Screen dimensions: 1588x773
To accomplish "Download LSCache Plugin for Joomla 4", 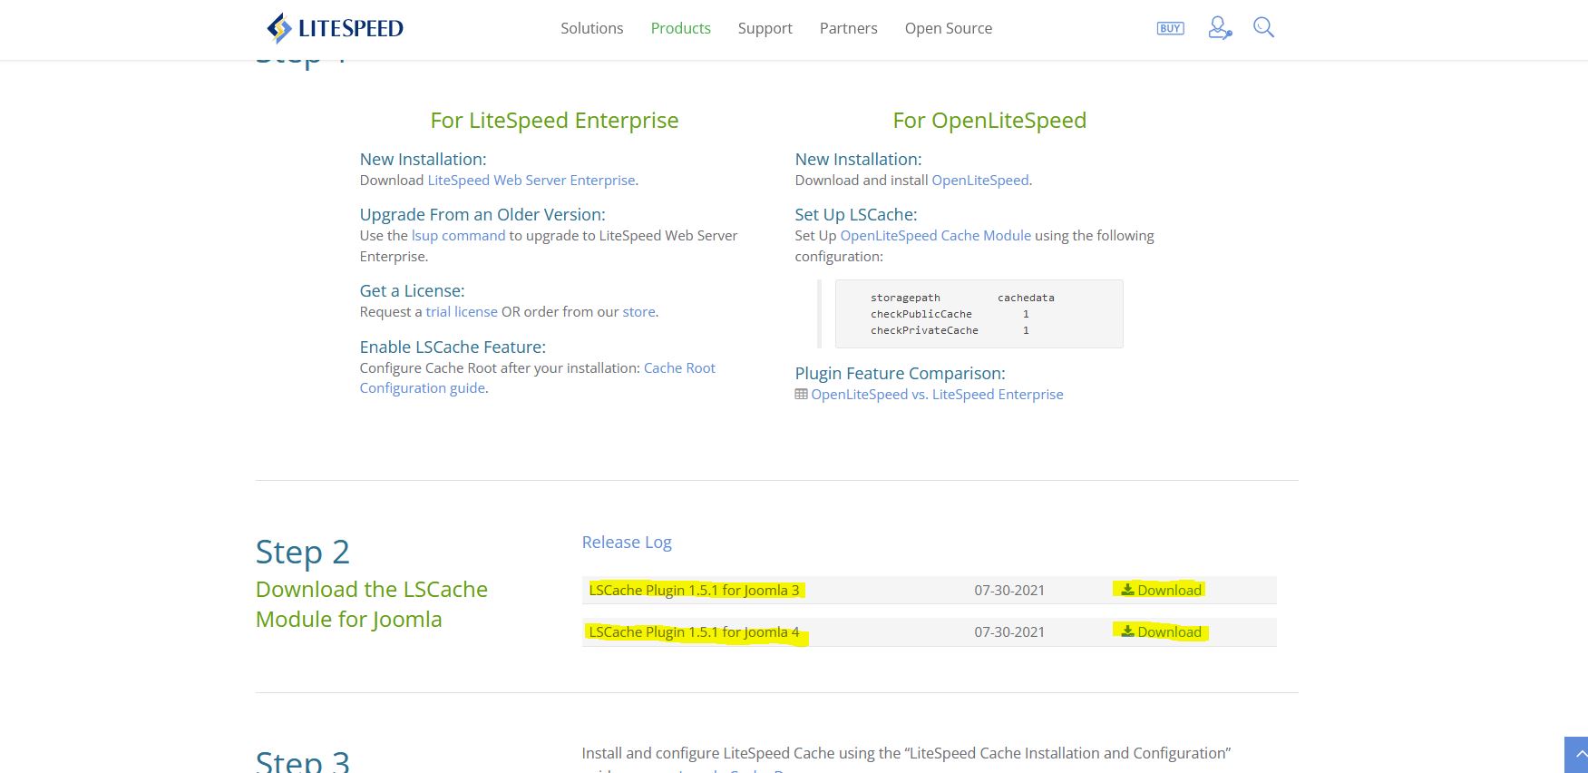I will tap(1161, 631).
